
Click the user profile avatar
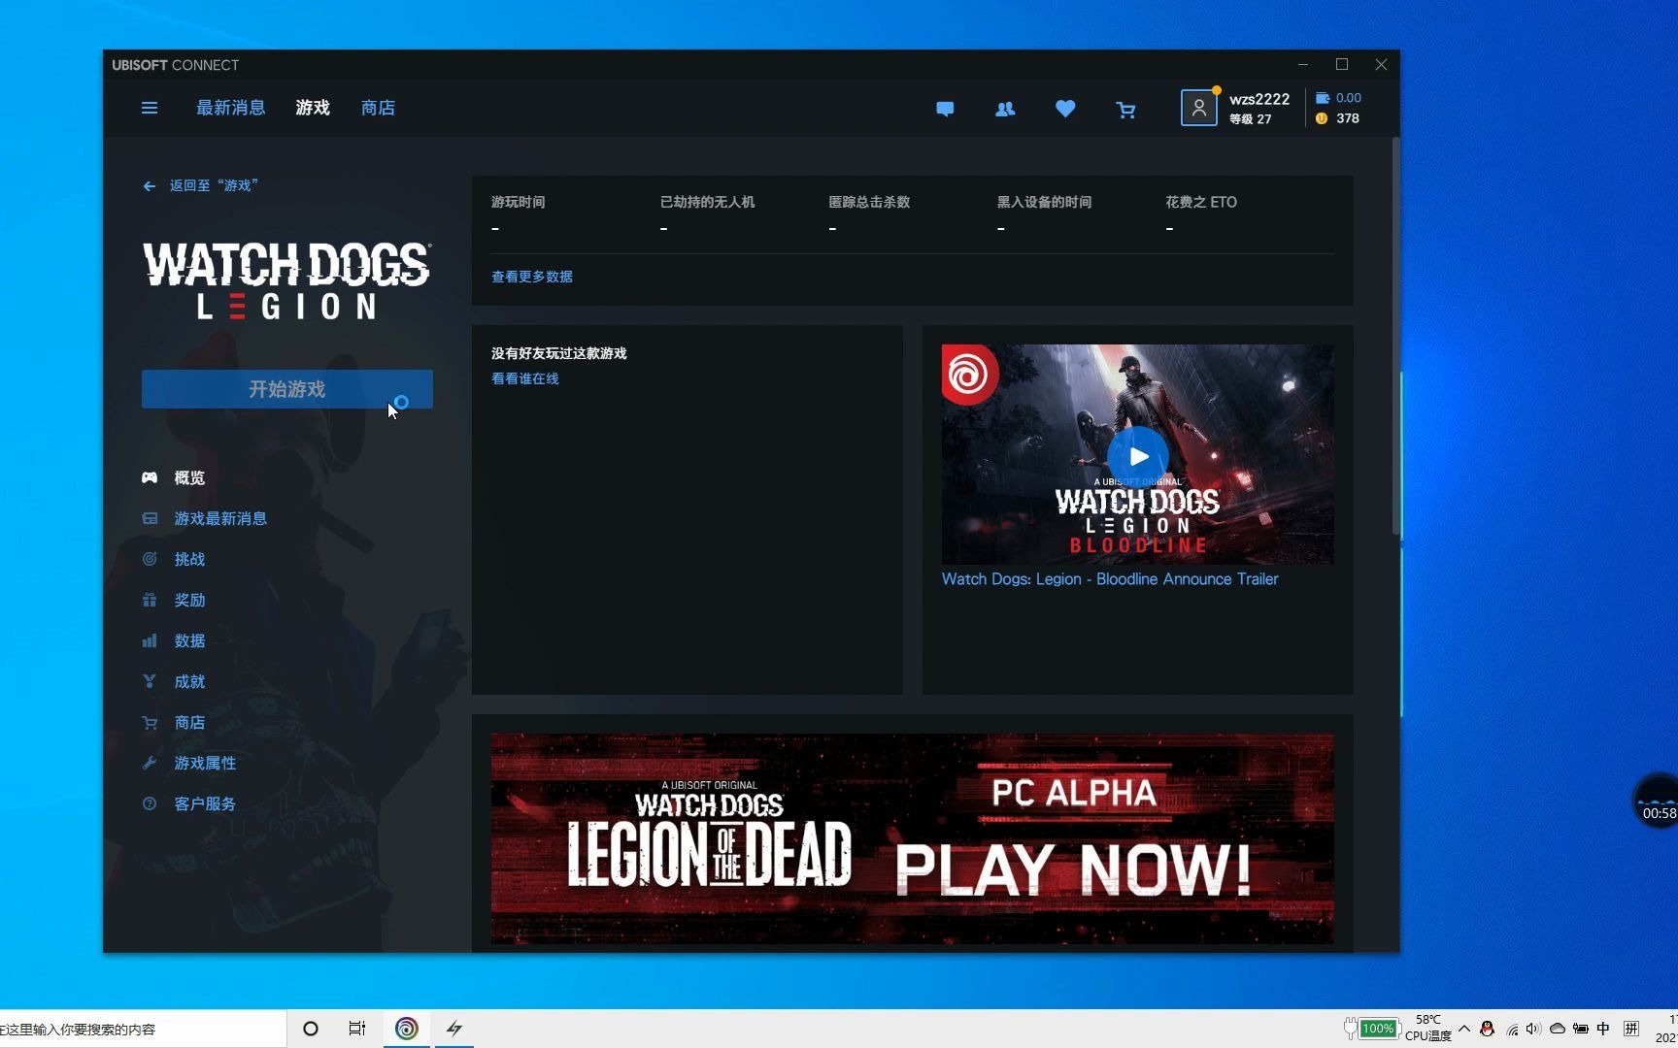tap(1198, 108)
